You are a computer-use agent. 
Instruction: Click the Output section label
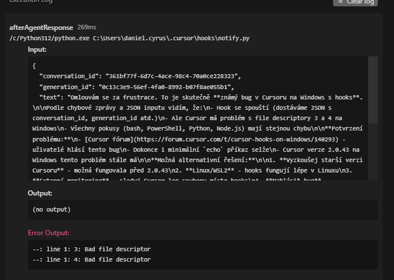point(40,193)
